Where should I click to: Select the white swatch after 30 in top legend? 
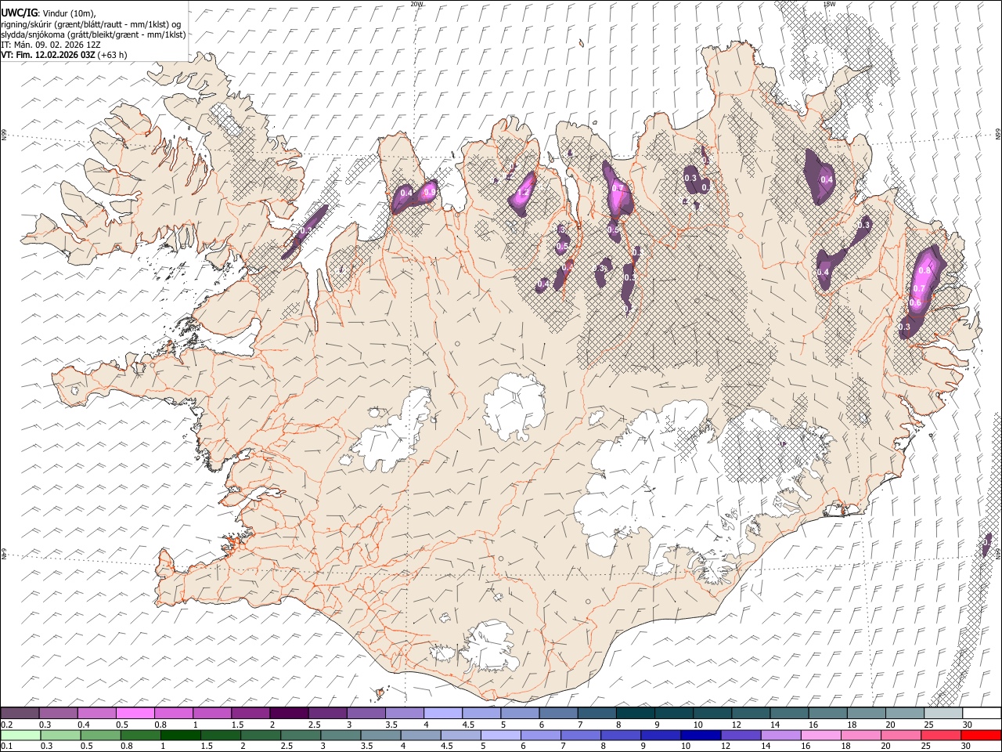tap(982, 713)
